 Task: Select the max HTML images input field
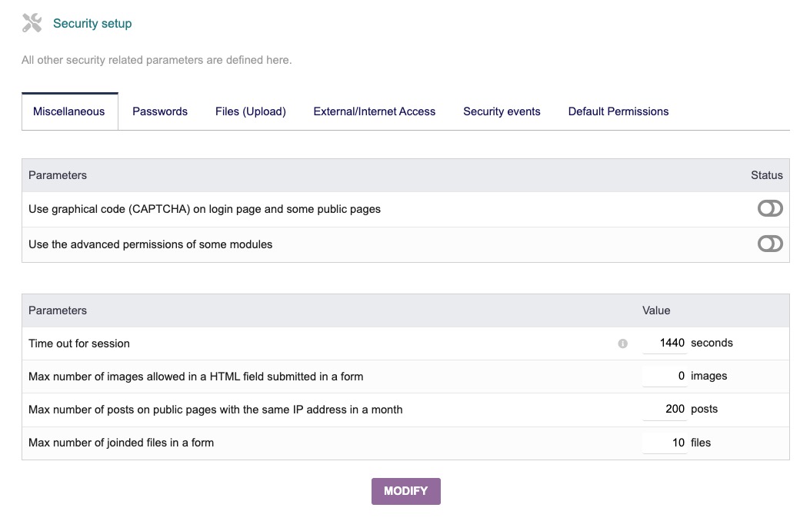coord(663,376)
